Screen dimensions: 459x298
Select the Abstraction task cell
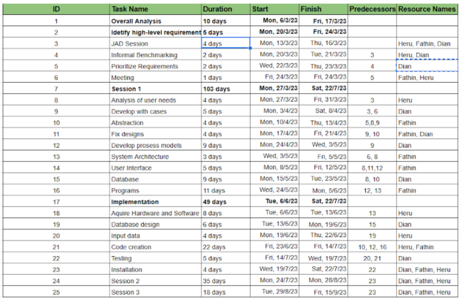click(x=156, y=123)
